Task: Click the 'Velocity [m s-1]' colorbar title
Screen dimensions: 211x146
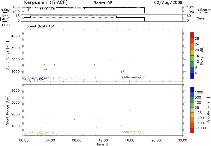Action: coord(208,110)
